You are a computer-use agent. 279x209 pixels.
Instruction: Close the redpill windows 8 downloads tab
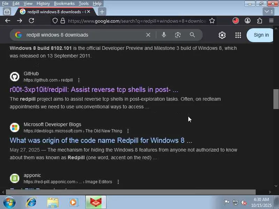[89, 11]
